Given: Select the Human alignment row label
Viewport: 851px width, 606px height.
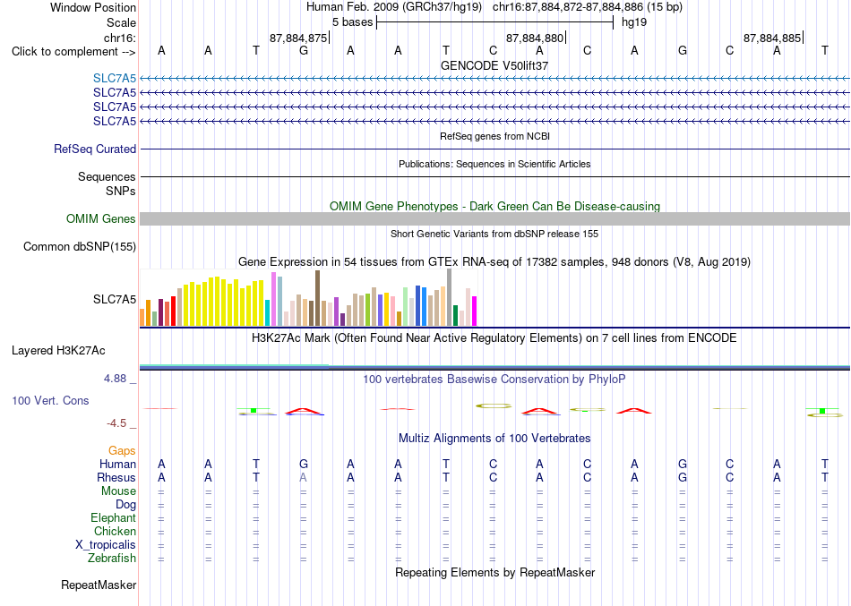Looking at the screenshot, I should pos(117,464).
